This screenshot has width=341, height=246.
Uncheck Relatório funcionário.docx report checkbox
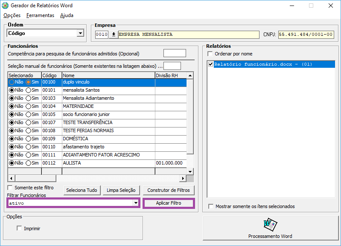click(210, 64)
